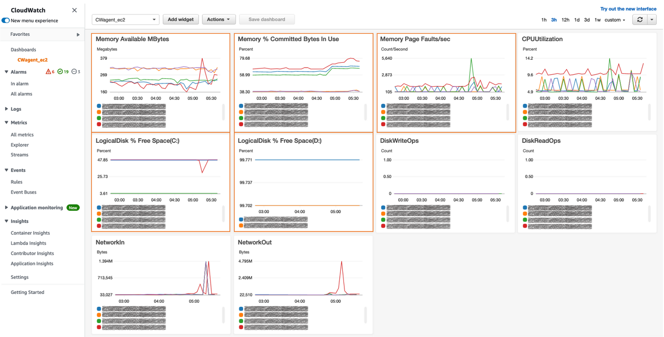This screenshot has width=664, height=337.
Task: Open Contributor Insights
Action: (32, 253)
